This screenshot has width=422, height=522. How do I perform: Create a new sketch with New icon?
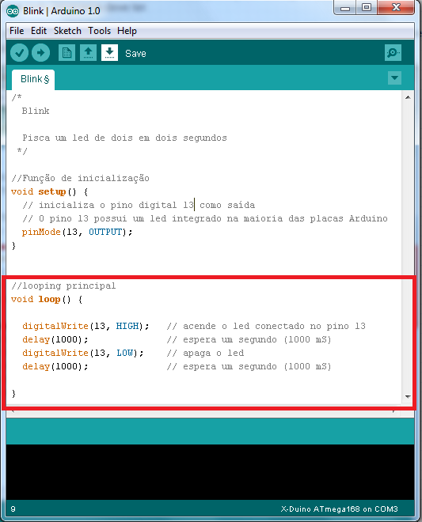67,53
